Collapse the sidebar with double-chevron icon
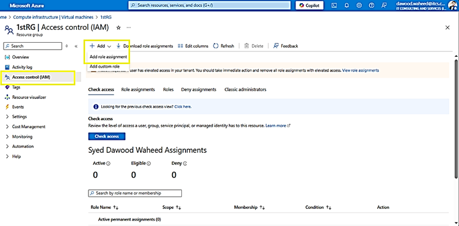459x226 pixels. point(76,46)
